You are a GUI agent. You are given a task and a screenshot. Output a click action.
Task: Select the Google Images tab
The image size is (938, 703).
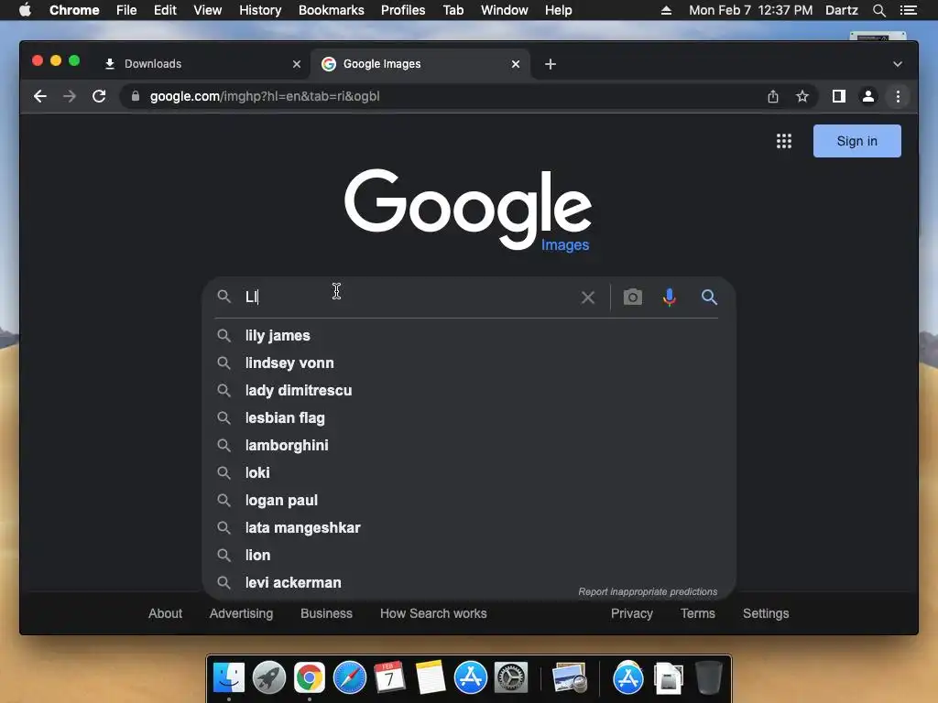pyautogui.click(x=420, y=64)
